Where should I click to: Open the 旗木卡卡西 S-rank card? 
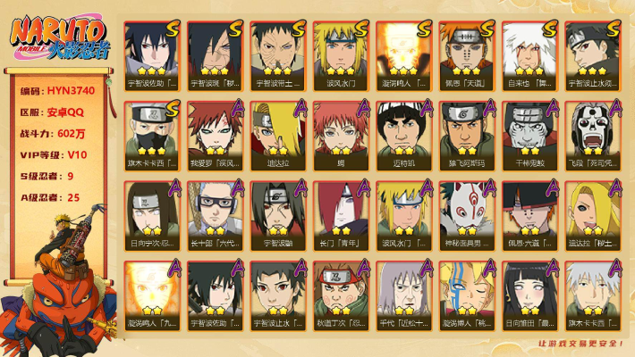point(152,136)
